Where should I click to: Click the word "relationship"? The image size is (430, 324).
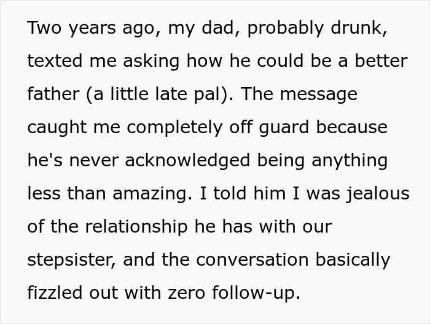(x=136, y=227)
